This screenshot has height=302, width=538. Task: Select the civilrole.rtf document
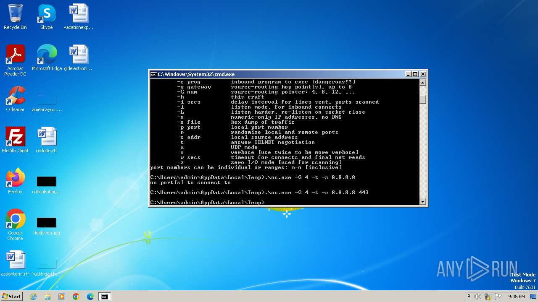pos(47,140)
